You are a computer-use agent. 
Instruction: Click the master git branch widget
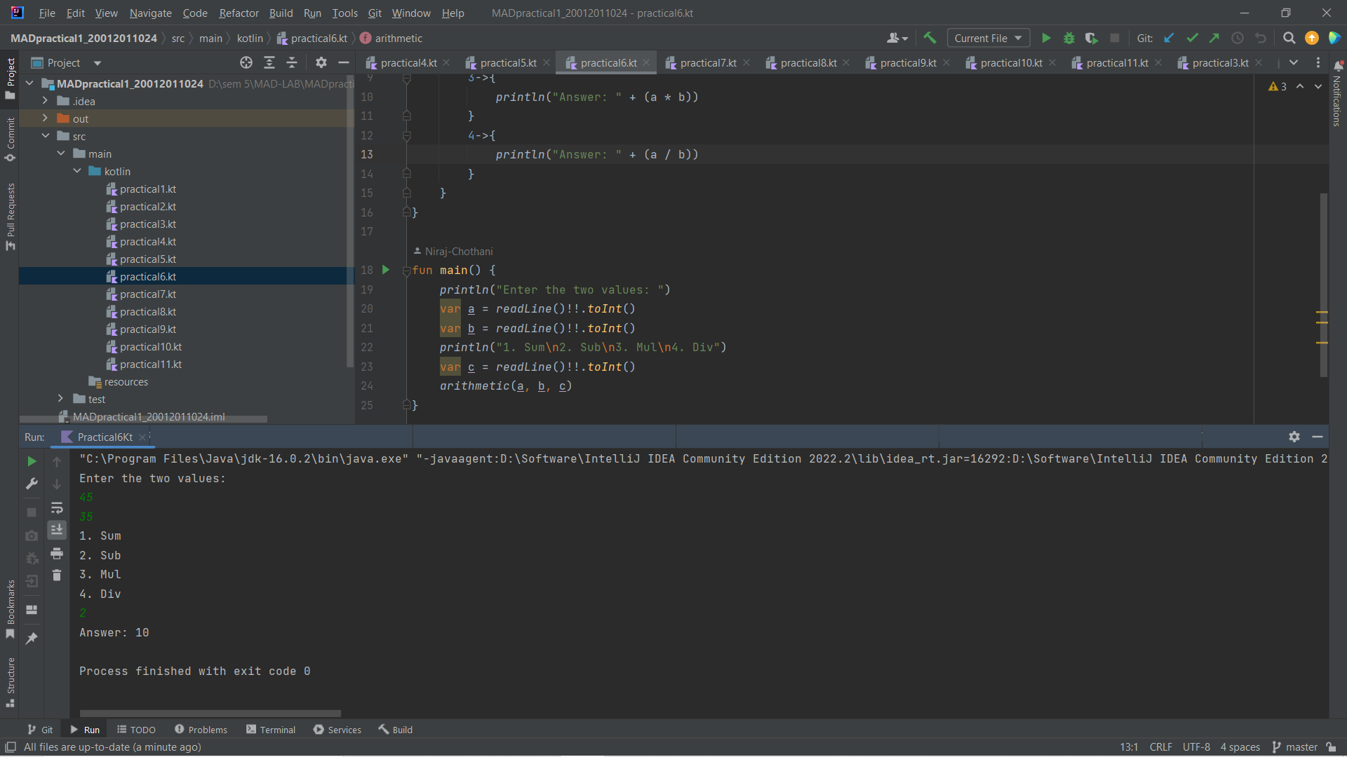tap(1294, 747)
